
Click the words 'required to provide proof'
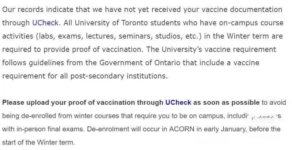tap(48, 49)
